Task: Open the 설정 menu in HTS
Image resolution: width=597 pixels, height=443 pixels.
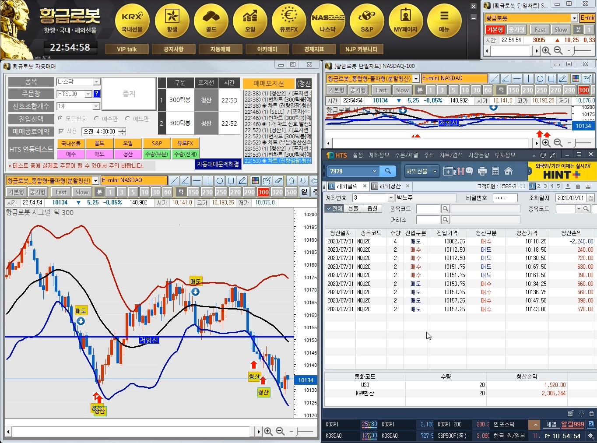Action: [x=358, y=155]
